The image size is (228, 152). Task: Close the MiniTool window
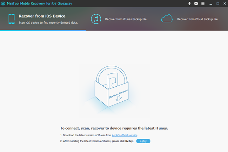pyautogui.click(x=224, y=3)
